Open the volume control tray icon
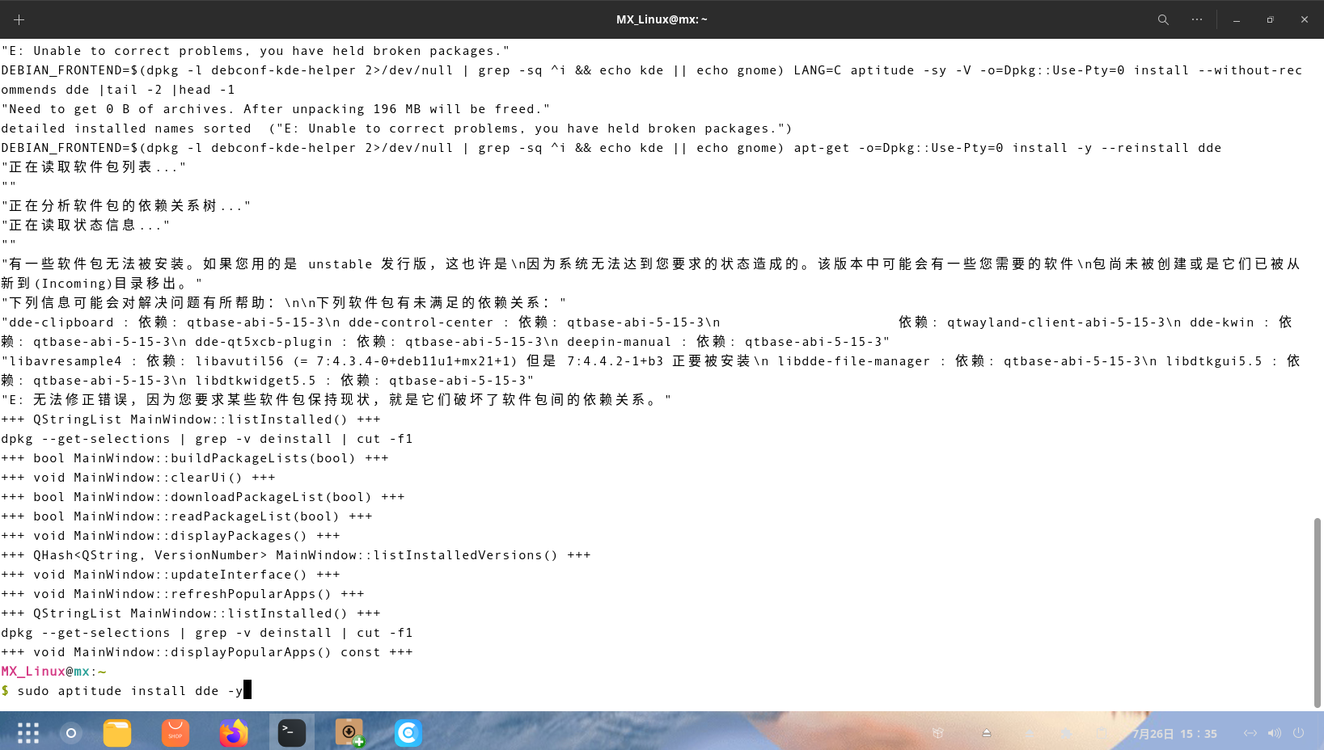 [1275, 733]
